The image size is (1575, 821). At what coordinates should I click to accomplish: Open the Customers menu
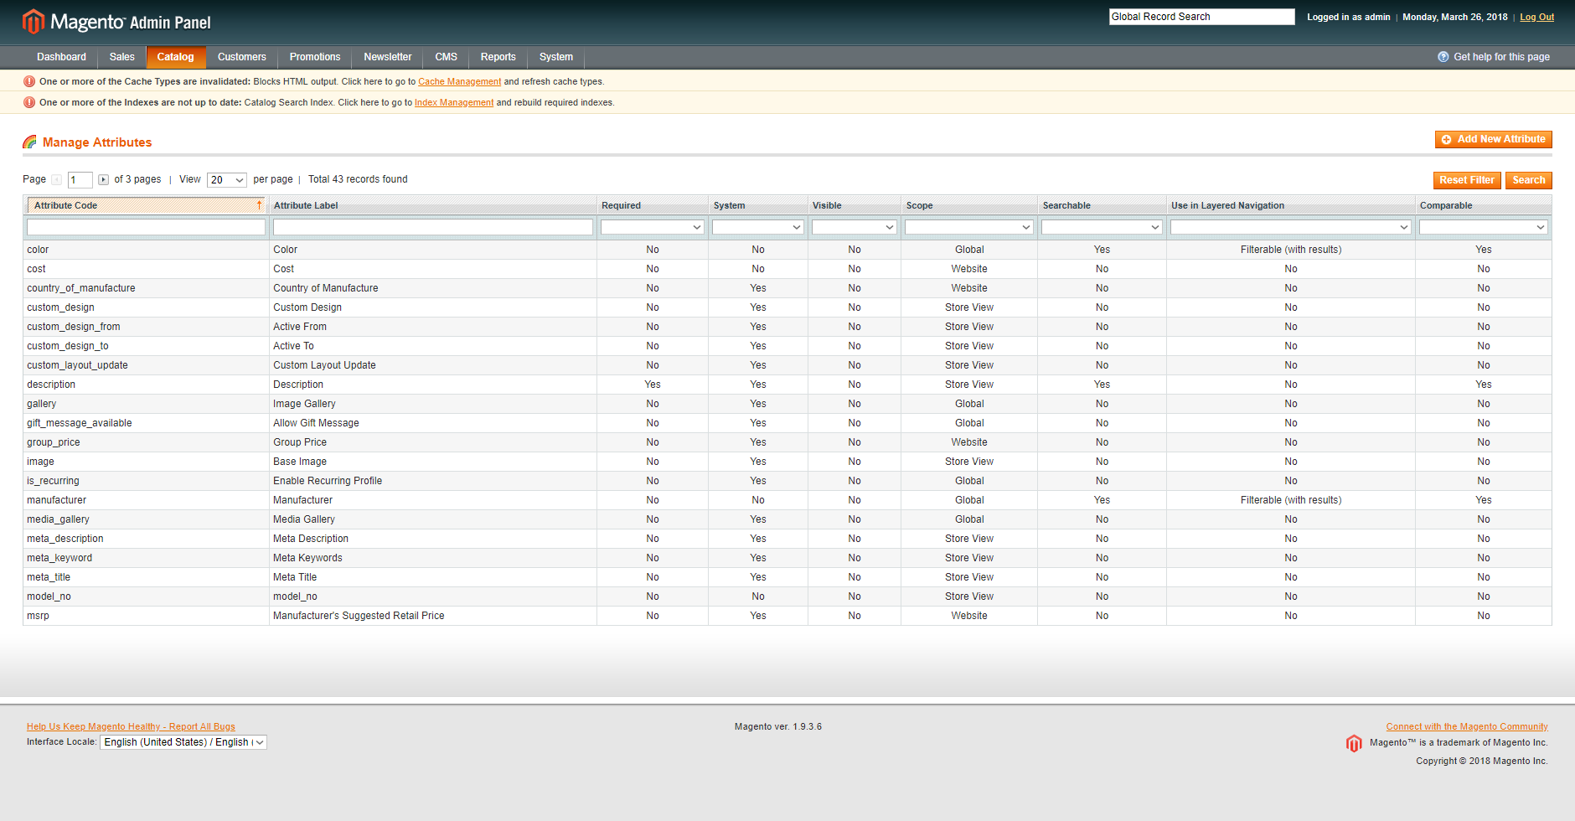click(x=242, y=57)
